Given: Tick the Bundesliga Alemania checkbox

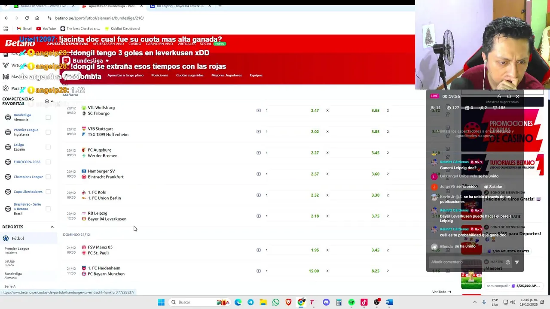Looking at the screenshot, I should pyautogui.click(x=48, y=117).
